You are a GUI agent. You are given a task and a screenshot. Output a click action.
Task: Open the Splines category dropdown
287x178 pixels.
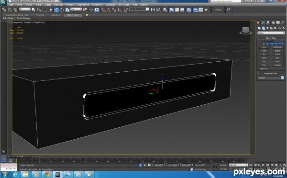click(271, 33)
